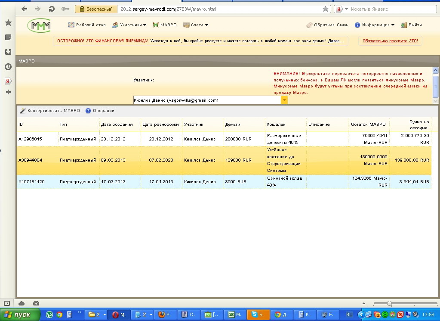Click the notice panel scroll up arrow
Screen dimensions: 440x321
click(x=436, y=70)
